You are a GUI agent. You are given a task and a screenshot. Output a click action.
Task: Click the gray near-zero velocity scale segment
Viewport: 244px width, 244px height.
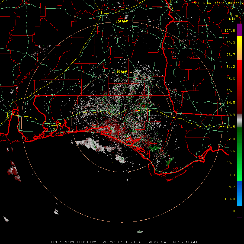(x=239, y=120)
